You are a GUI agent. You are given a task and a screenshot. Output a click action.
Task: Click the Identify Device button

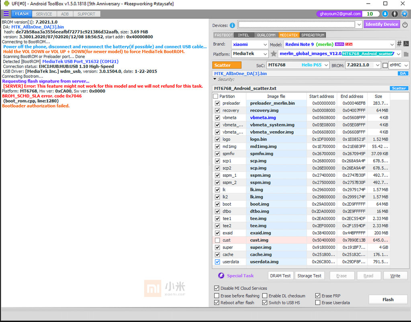pyautogui.click(x=382, y=24)
